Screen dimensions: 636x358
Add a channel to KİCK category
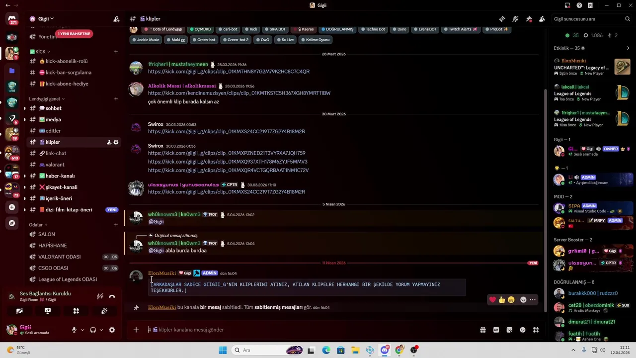pyautogui.click(x=116, y=52)
